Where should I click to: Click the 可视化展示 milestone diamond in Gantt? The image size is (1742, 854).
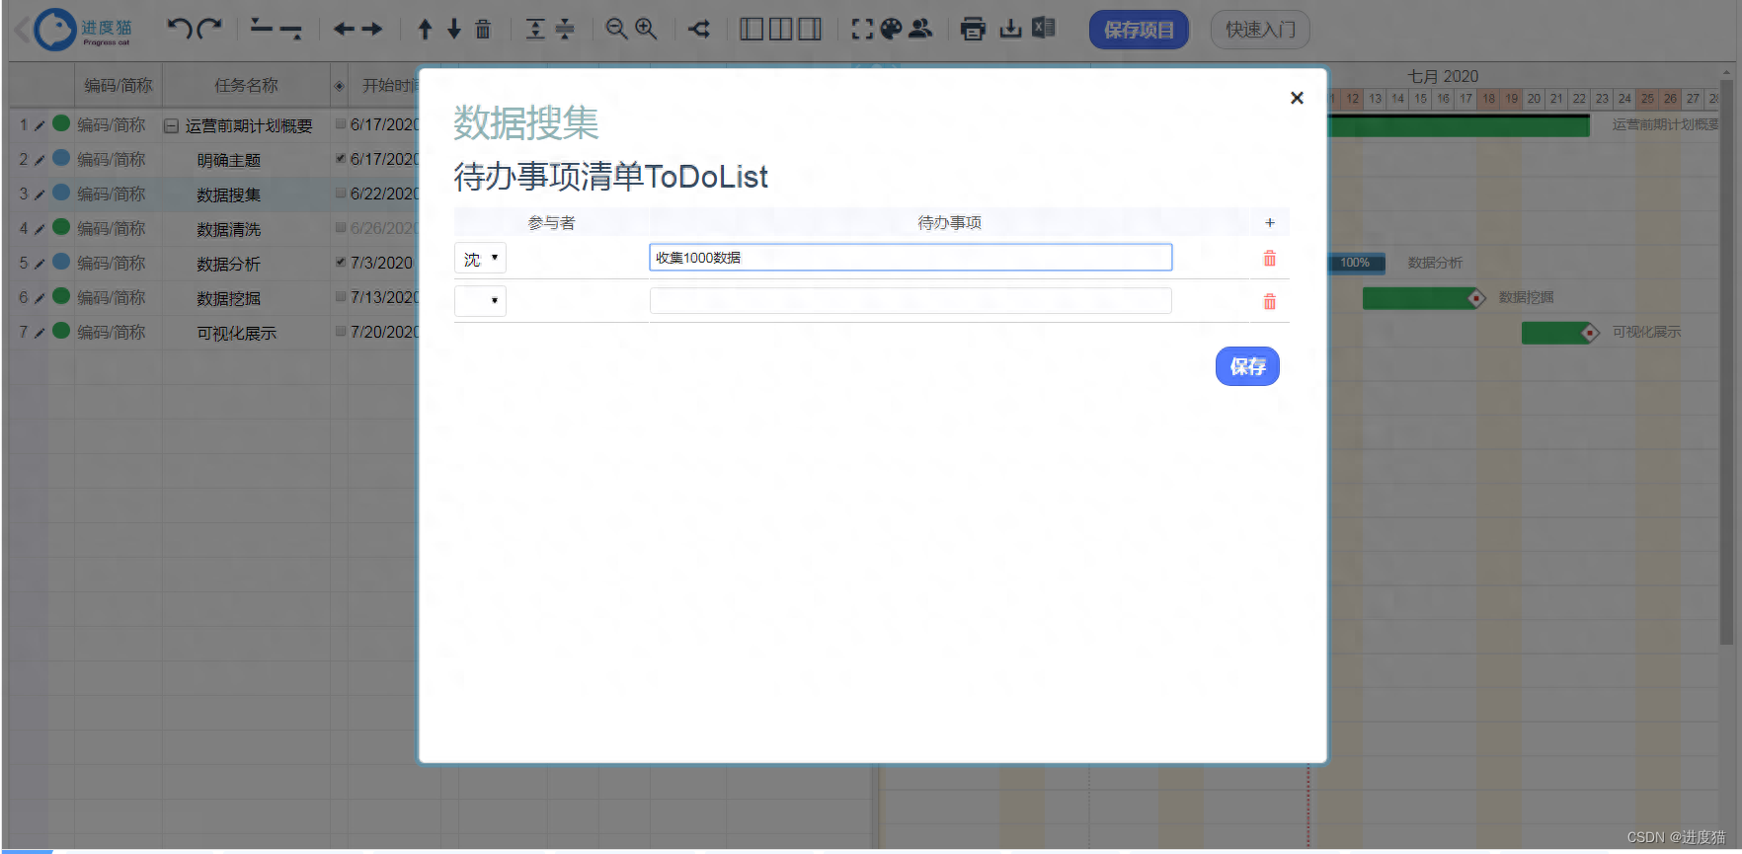(1589, 333)
